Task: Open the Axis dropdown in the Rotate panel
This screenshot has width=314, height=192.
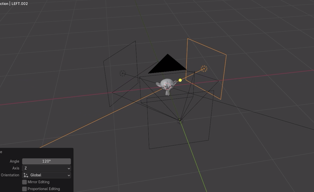Action: click(x=46, y=168)
